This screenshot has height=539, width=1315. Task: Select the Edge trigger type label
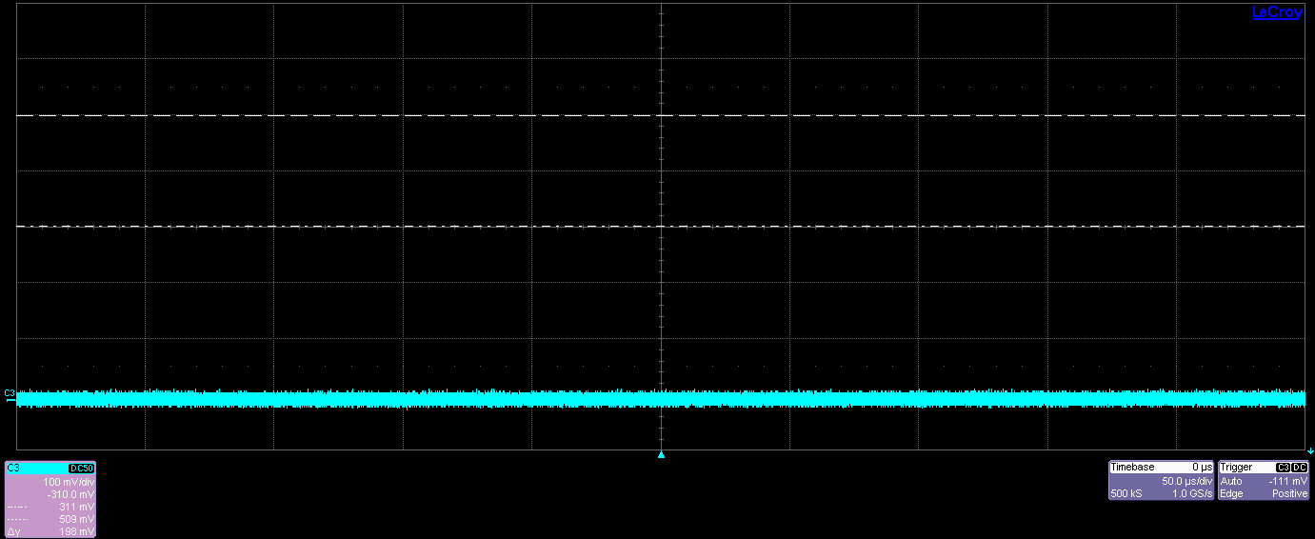pos(1230,494)
